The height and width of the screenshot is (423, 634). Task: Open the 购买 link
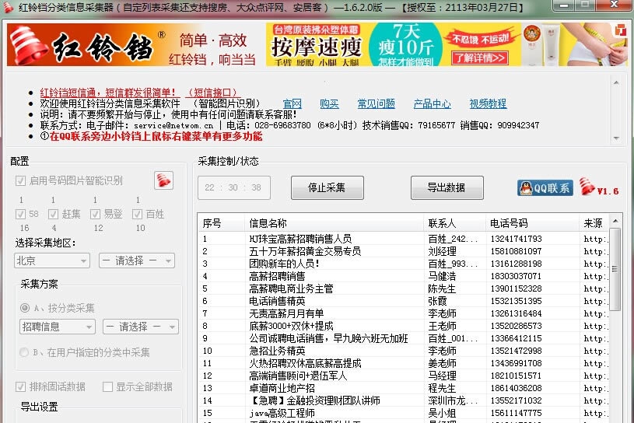[x=330, y=104]
